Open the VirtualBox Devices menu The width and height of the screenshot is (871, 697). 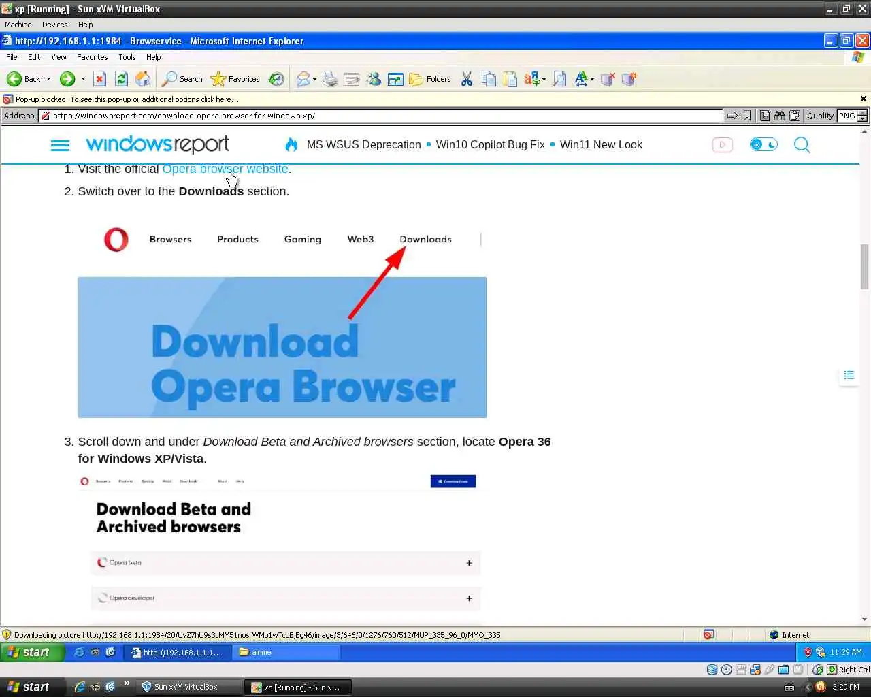tap(54, 25)
